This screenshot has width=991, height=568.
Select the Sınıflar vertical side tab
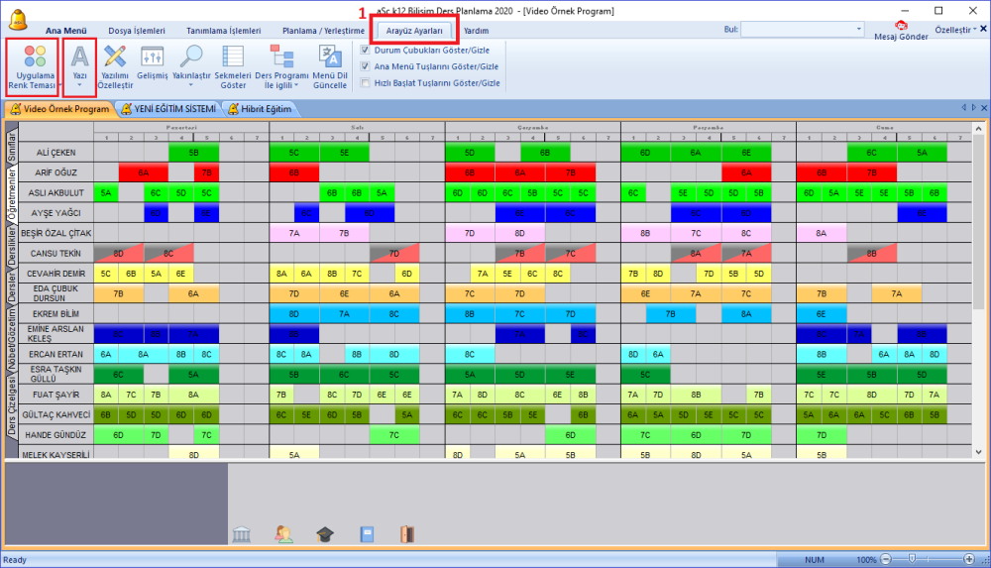click(11, 147)
